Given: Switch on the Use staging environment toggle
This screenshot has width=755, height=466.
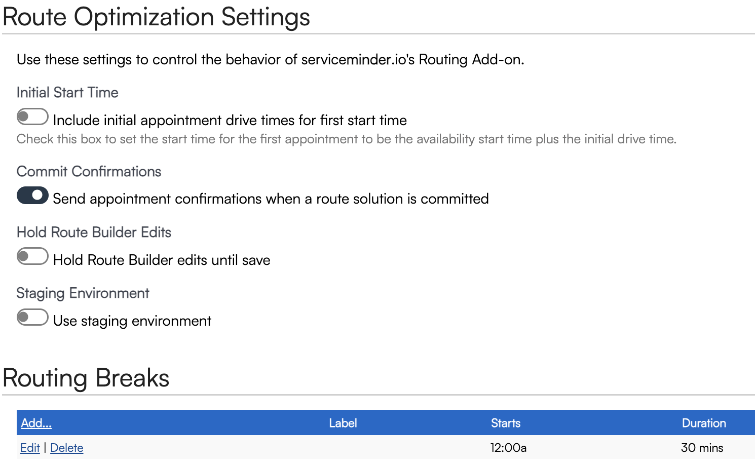Looking at the screenshot, I should (32, 318).
